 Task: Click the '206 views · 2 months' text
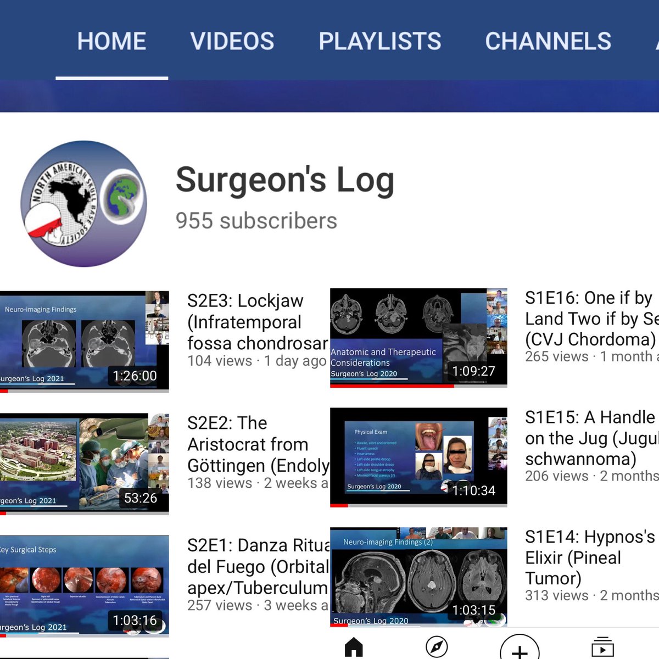592,476
